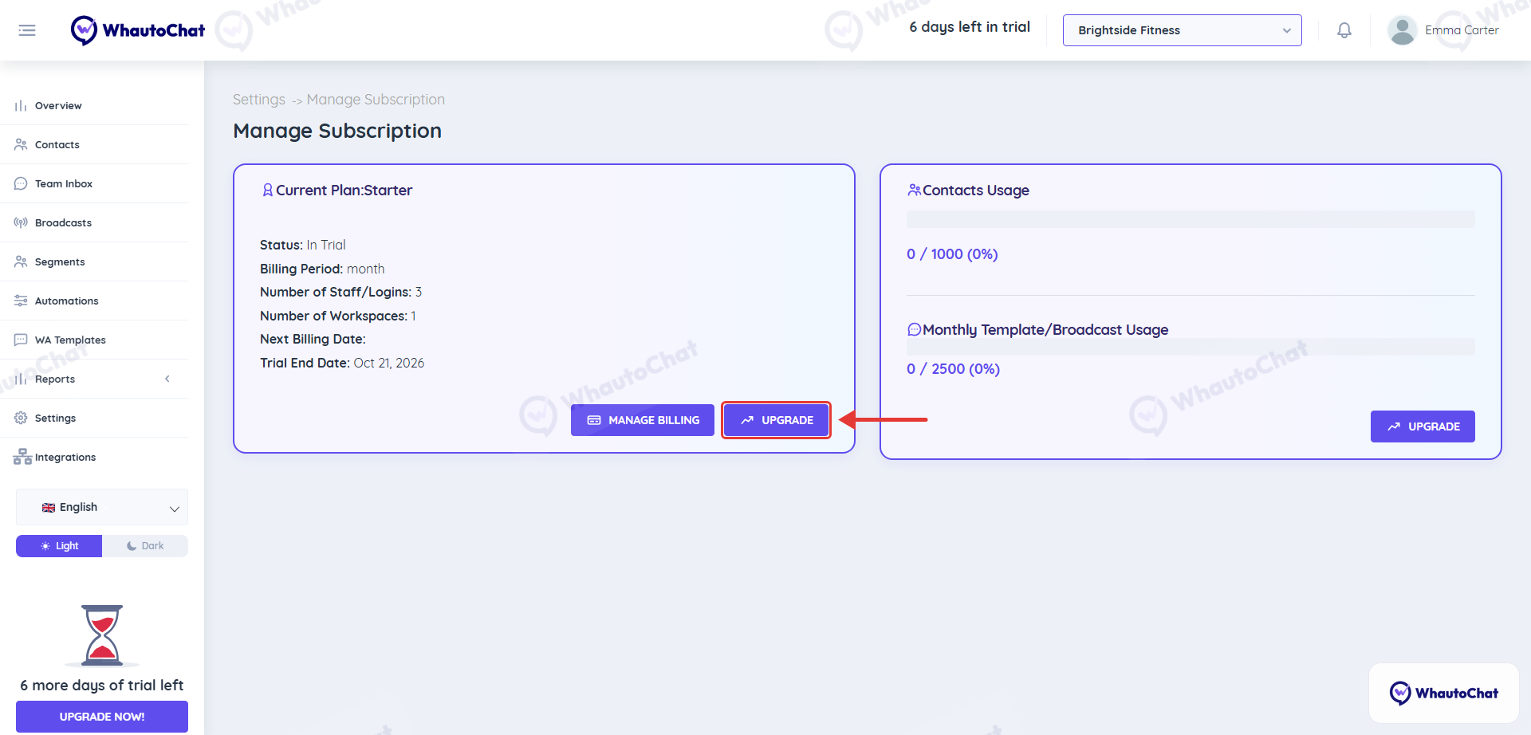Open the notifications bell

point(1344,30)
